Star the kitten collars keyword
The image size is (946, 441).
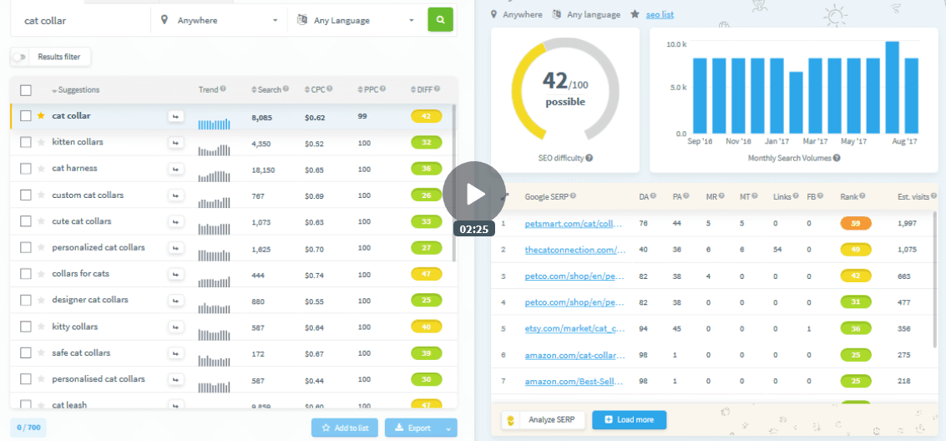click(x=41, y=142)
